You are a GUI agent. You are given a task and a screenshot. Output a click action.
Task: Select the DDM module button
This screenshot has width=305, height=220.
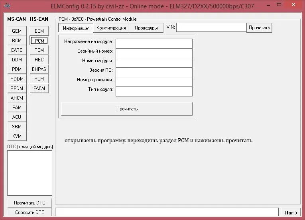17,59
